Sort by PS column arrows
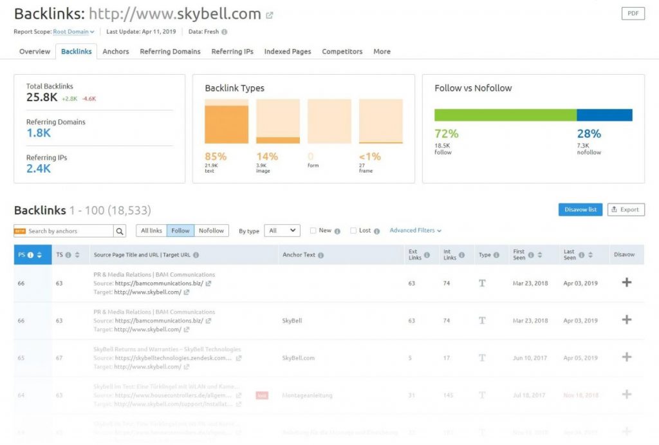The width and height of the screenshot is (659, 445). pos(39,255)
